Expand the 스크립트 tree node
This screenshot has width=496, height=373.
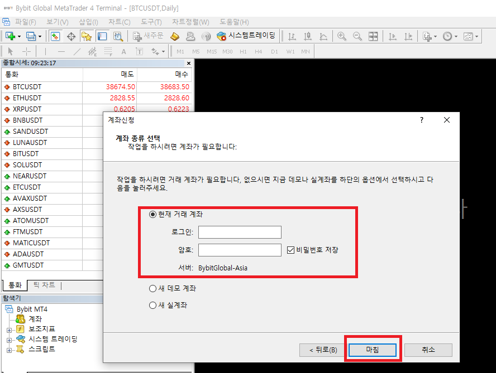point(9,350)
